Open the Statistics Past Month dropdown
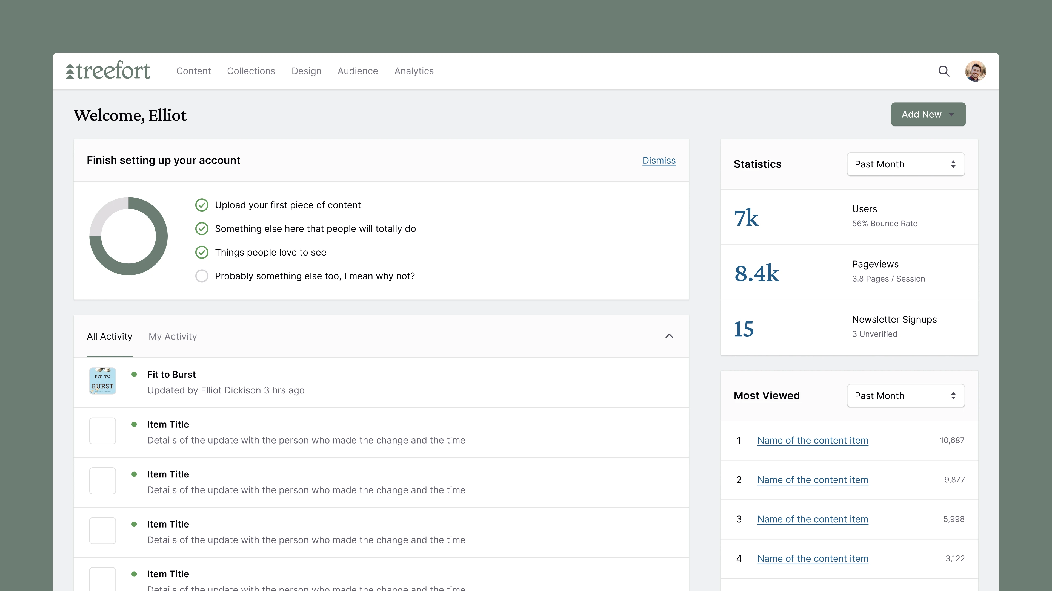The width and height of the screenshot is (1052, 591). 906,164
